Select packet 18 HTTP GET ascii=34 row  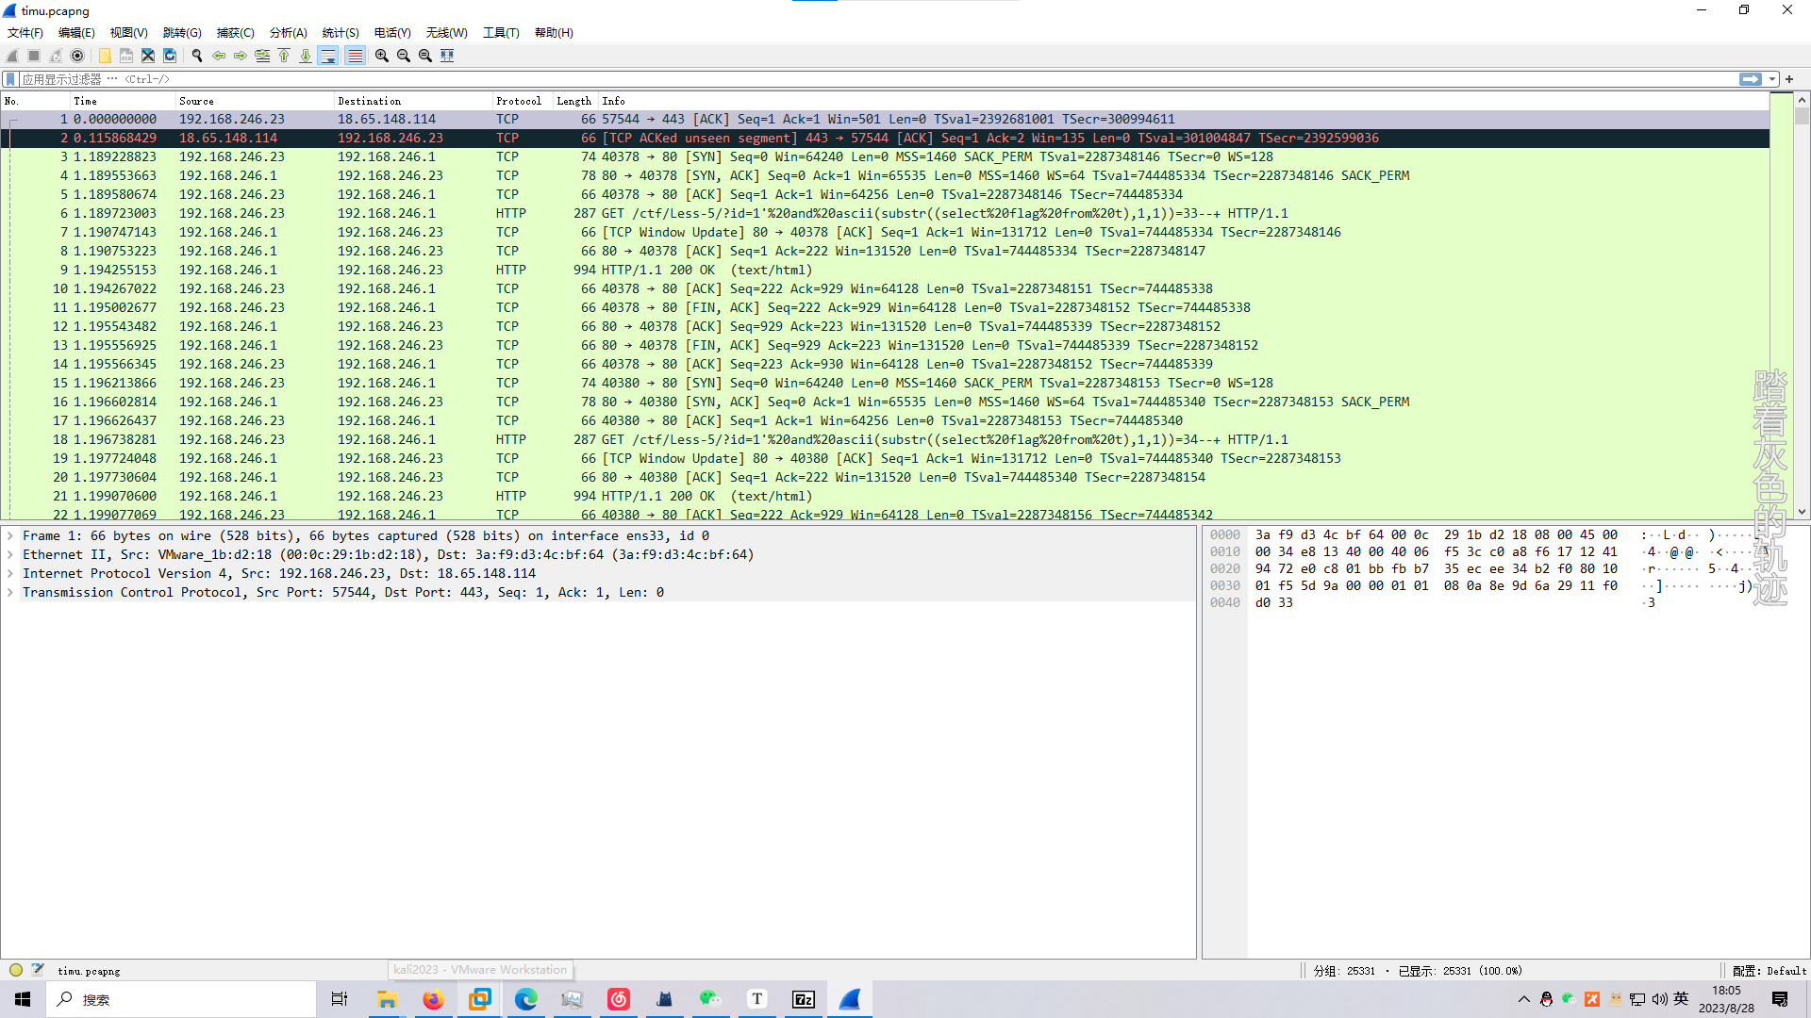885,439
